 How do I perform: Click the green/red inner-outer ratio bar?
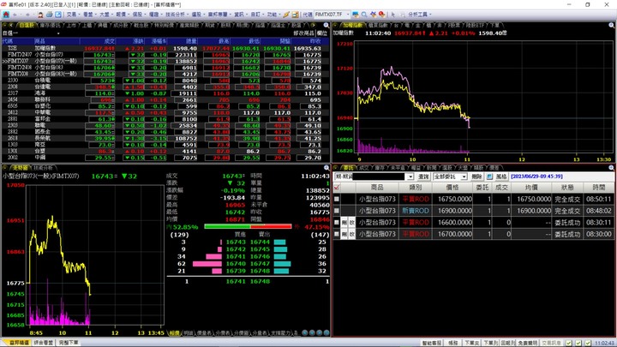(248, 226)
